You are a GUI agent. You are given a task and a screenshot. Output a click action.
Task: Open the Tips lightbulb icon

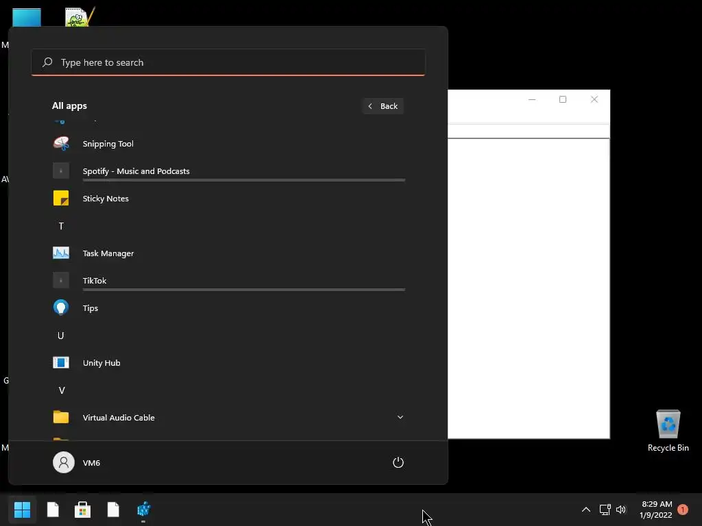(x=61, y=308)
